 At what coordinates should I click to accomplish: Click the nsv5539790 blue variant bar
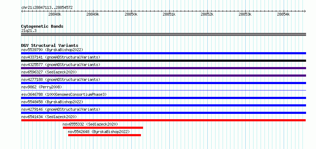click(163, 53)
